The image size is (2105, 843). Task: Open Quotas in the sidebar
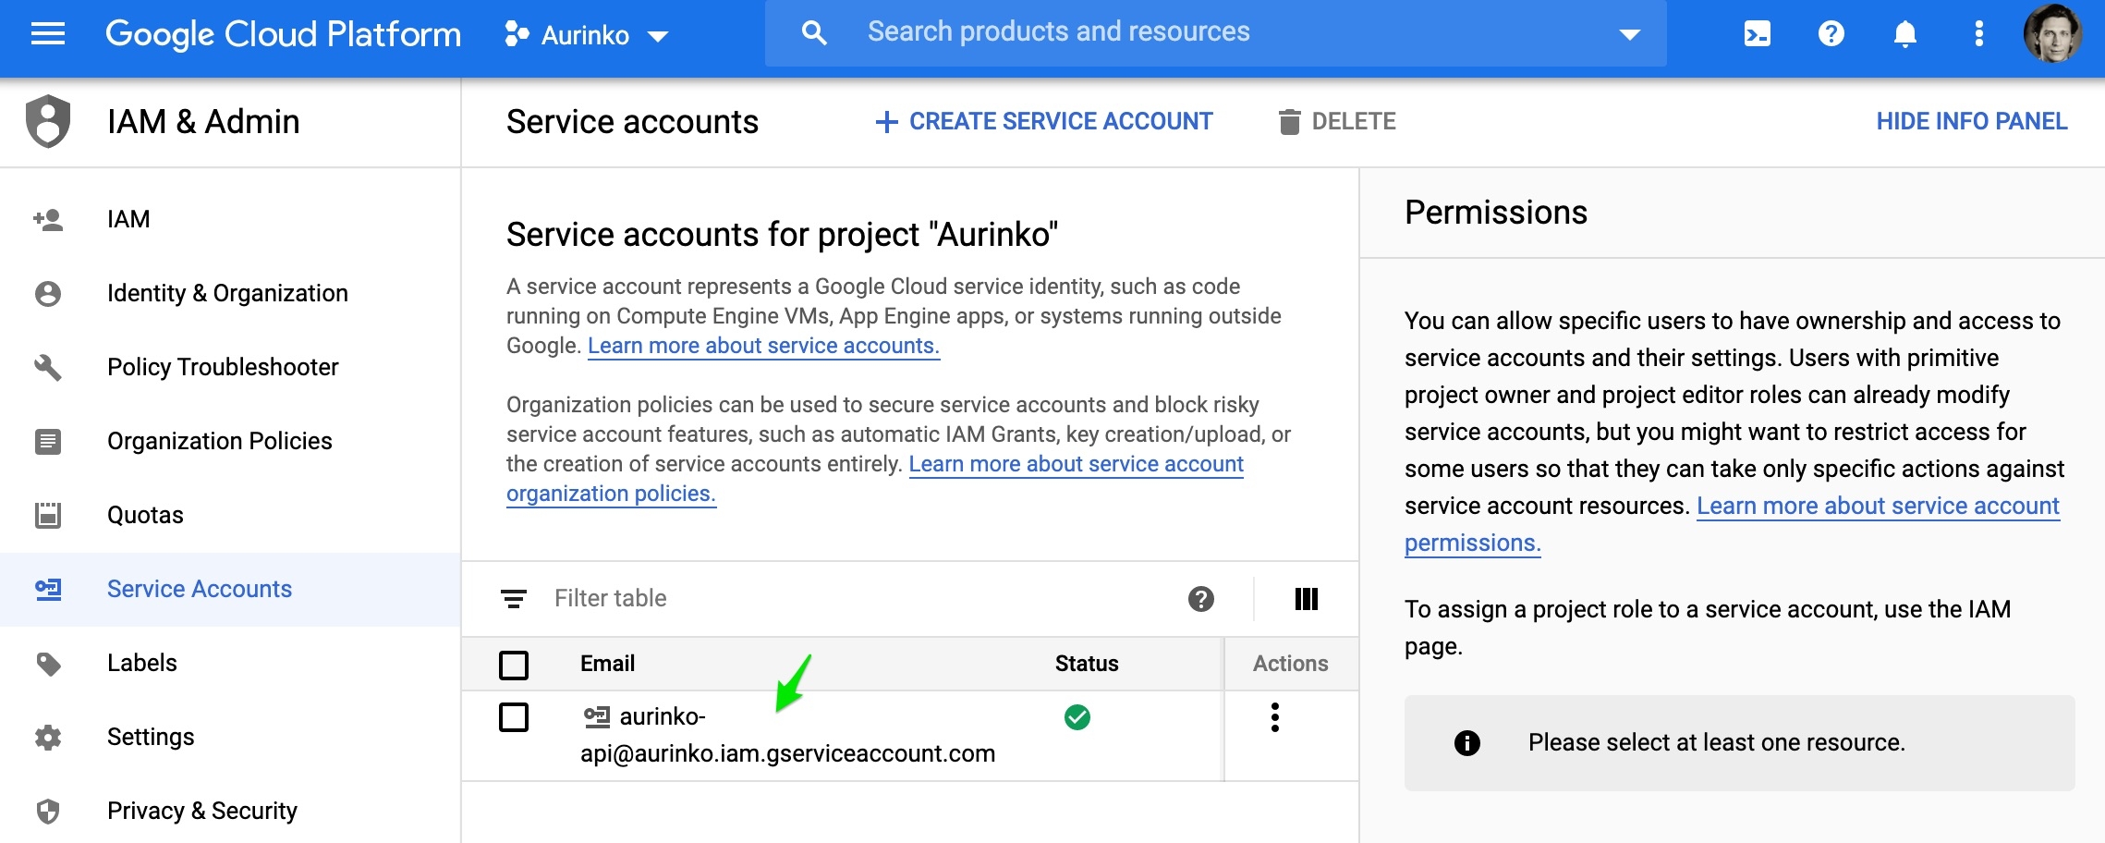(x=145, y=515)
